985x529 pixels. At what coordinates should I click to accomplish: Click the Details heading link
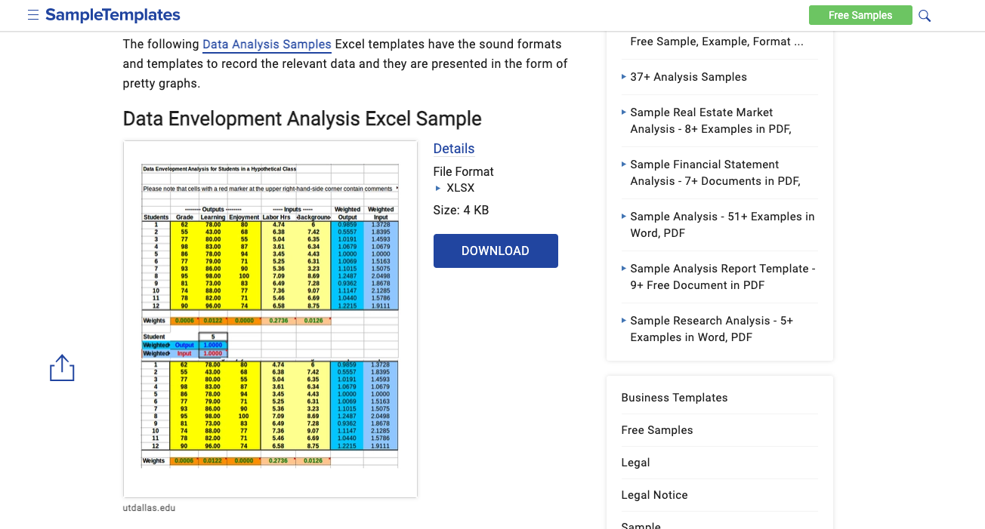click(454, 148)
